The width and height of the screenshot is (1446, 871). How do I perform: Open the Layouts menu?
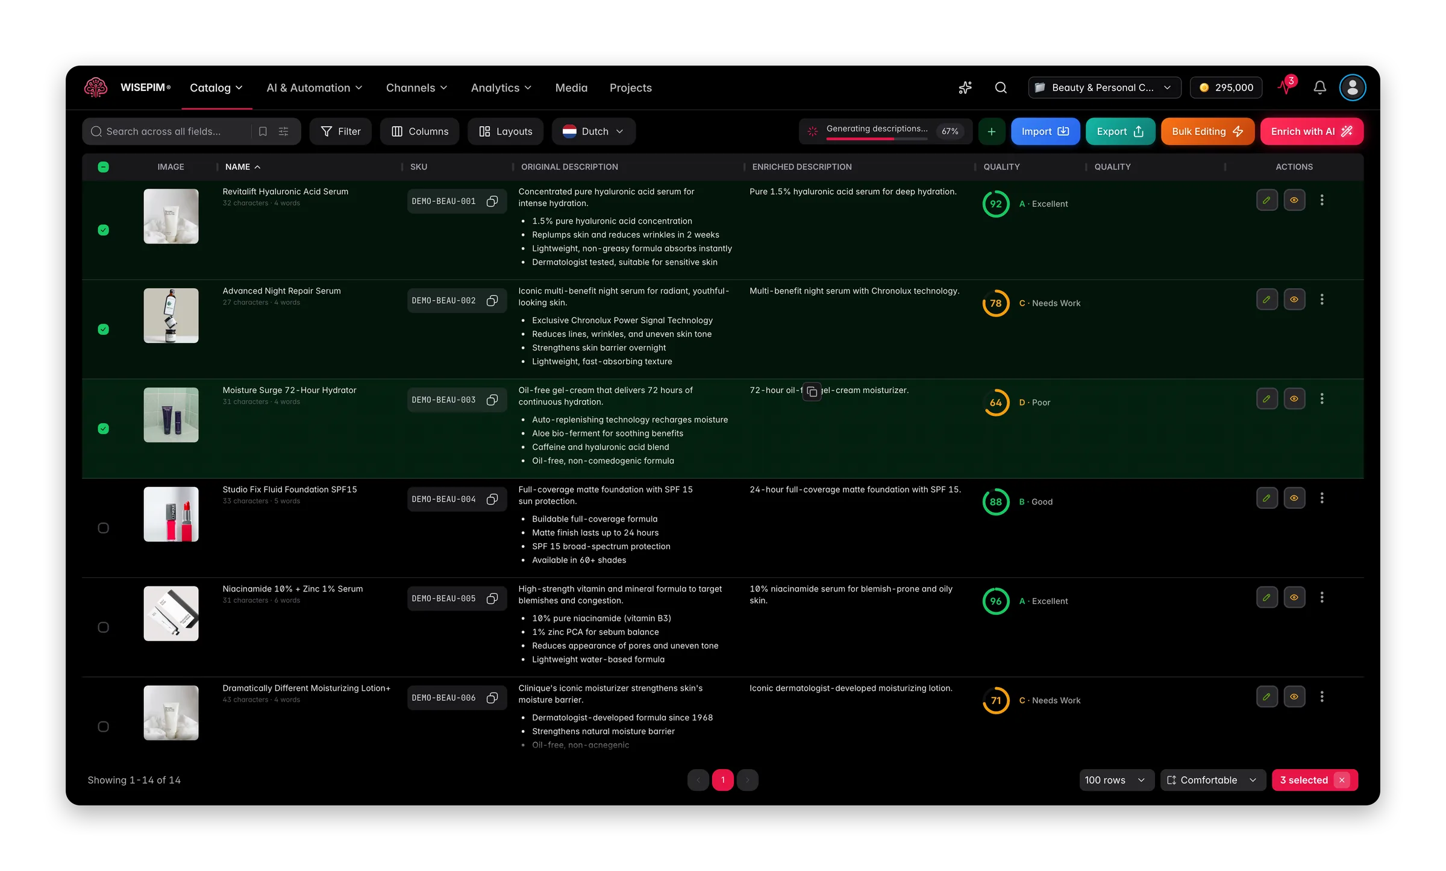tap(505, 131)
